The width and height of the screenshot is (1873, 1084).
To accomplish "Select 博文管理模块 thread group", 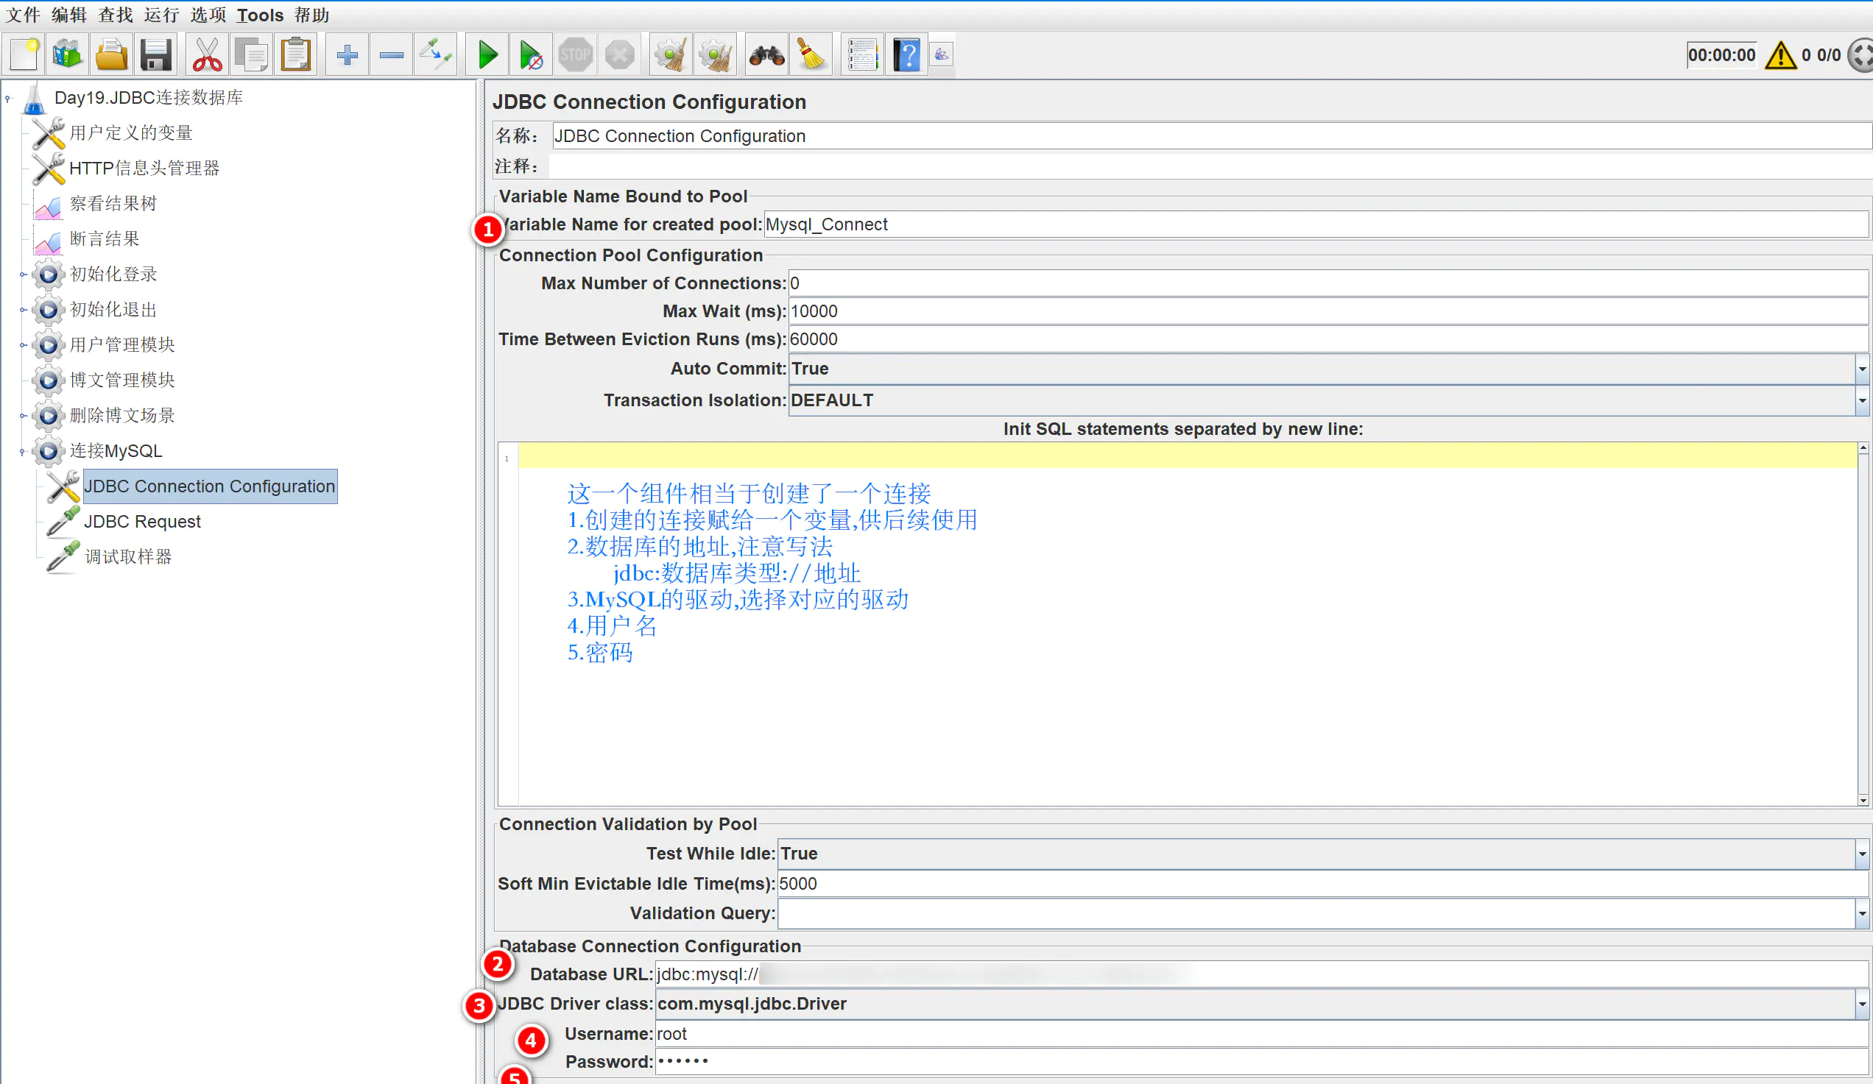I will [x=122, y=380].
